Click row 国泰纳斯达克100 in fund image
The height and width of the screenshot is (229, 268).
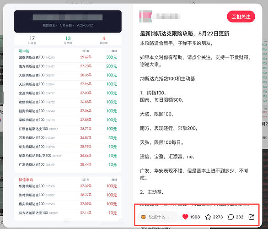[68, 57]
